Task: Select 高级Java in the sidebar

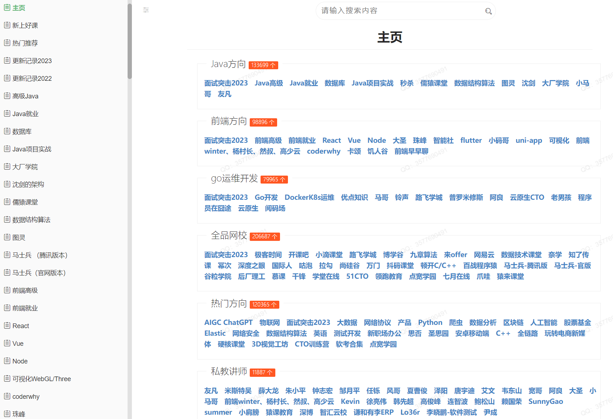Action: click(25, 96)
